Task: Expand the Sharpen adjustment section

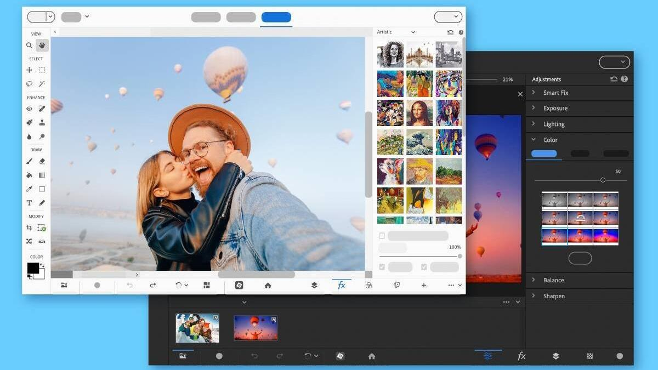Action: [553, 296]
